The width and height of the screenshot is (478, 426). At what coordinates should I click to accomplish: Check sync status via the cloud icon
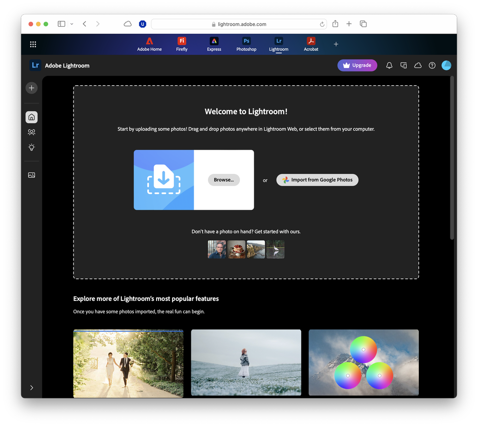click(417, 65)
